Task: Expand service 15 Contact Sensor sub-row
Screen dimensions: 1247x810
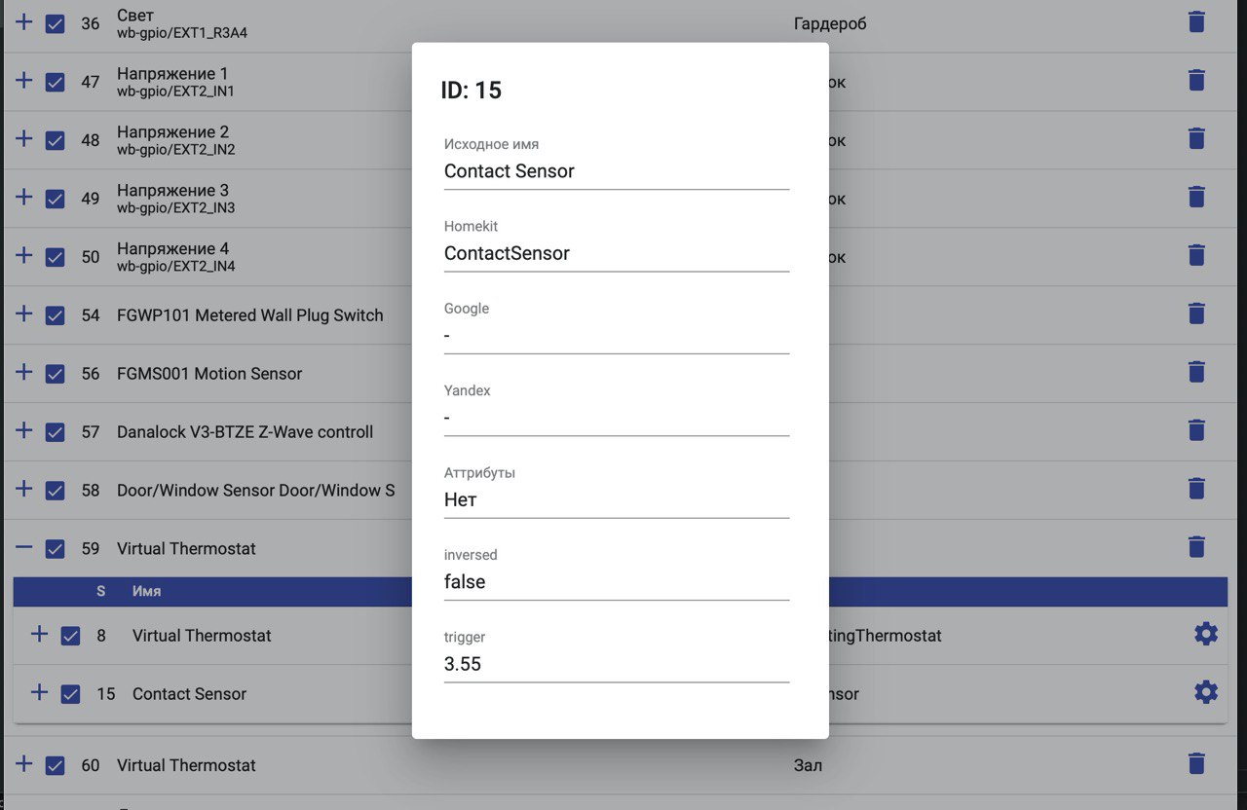Action: point(39,692)
